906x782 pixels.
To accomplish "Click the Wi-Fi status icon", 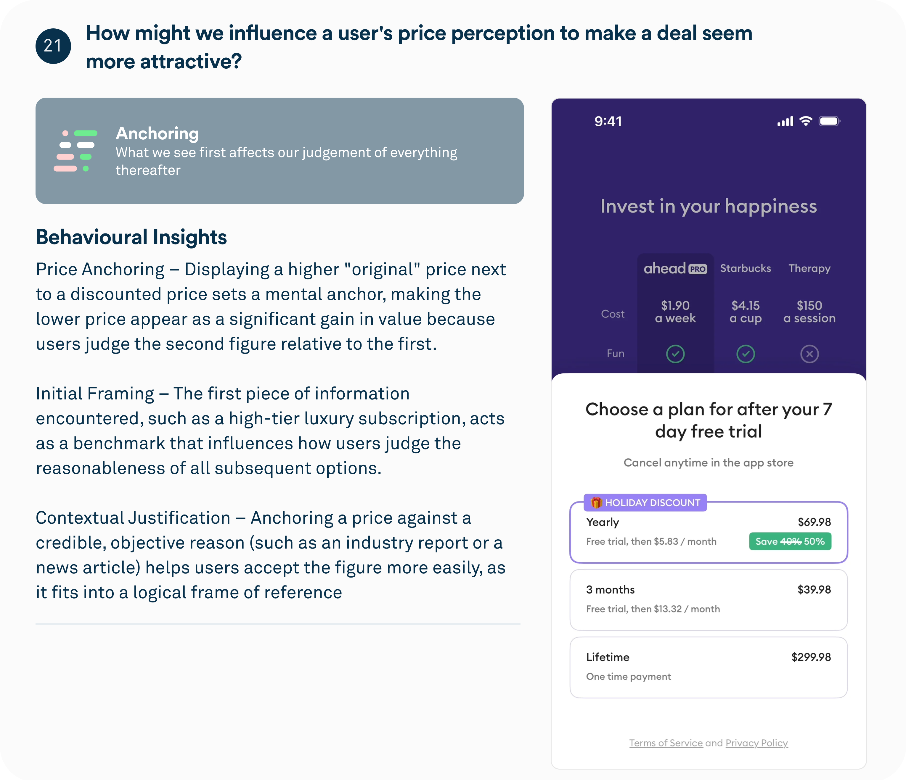I will [x=805, y=121].
